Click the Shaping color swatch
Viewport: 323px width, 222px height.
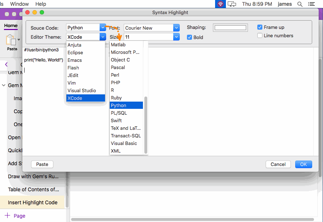coord(230,27)
